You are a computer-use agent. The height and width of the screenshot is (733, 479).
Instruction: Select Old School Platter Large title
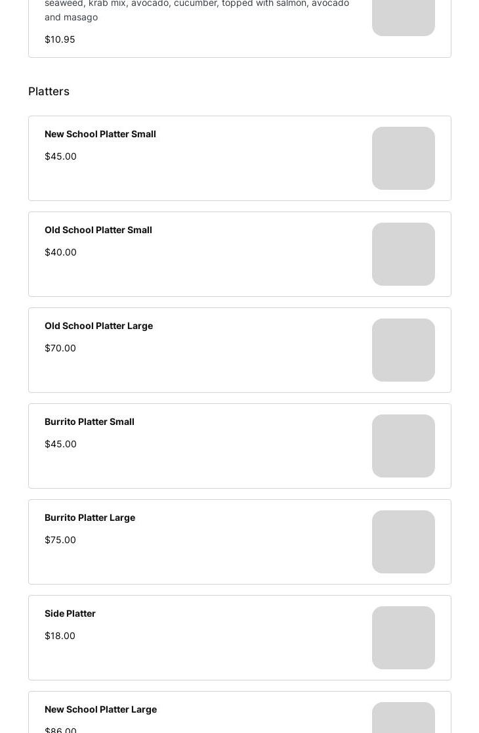pos(98,326)
